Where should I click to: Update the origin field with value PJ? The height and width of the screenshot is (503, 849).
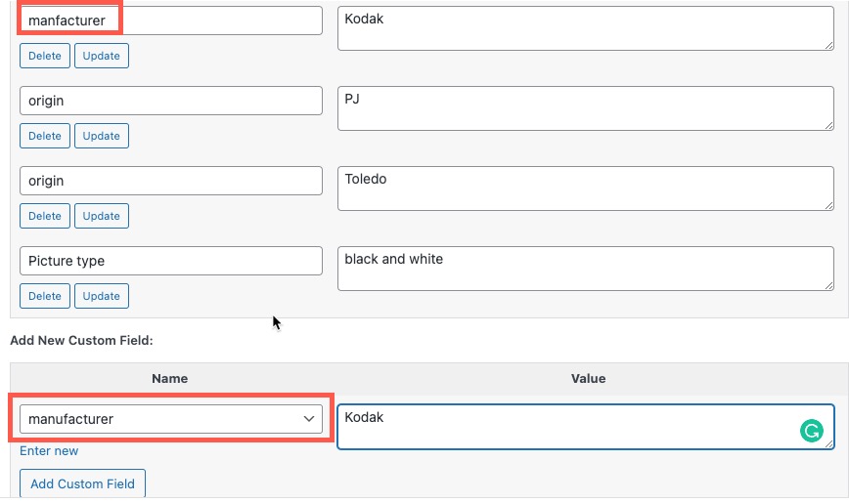click(x=101, y=136)
